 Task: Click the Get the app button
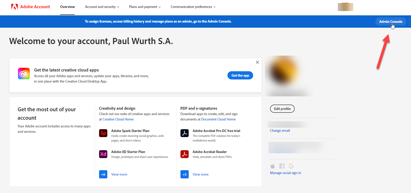(240, 75)
